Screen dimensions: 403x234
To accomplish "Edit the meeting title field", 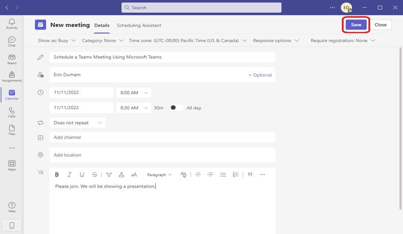I will click(162, 57).
